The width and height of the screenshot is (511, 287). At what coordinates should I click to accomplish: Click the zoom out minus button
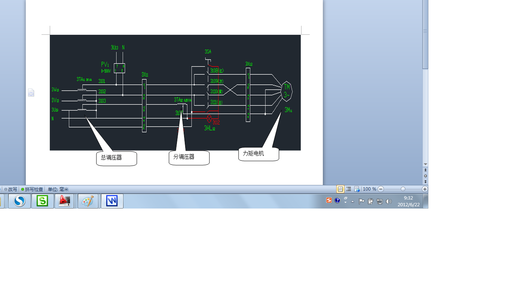pyautogui.click(x=381, y=189)
